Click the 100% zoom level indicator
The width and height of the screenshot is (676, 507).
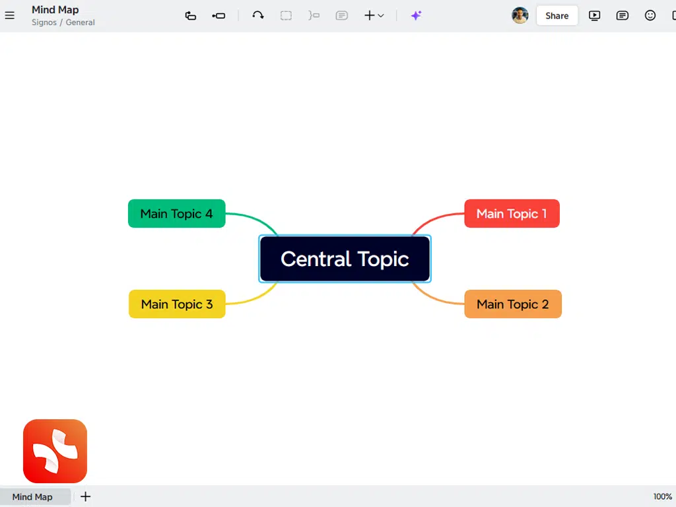[x=662, y=496]
